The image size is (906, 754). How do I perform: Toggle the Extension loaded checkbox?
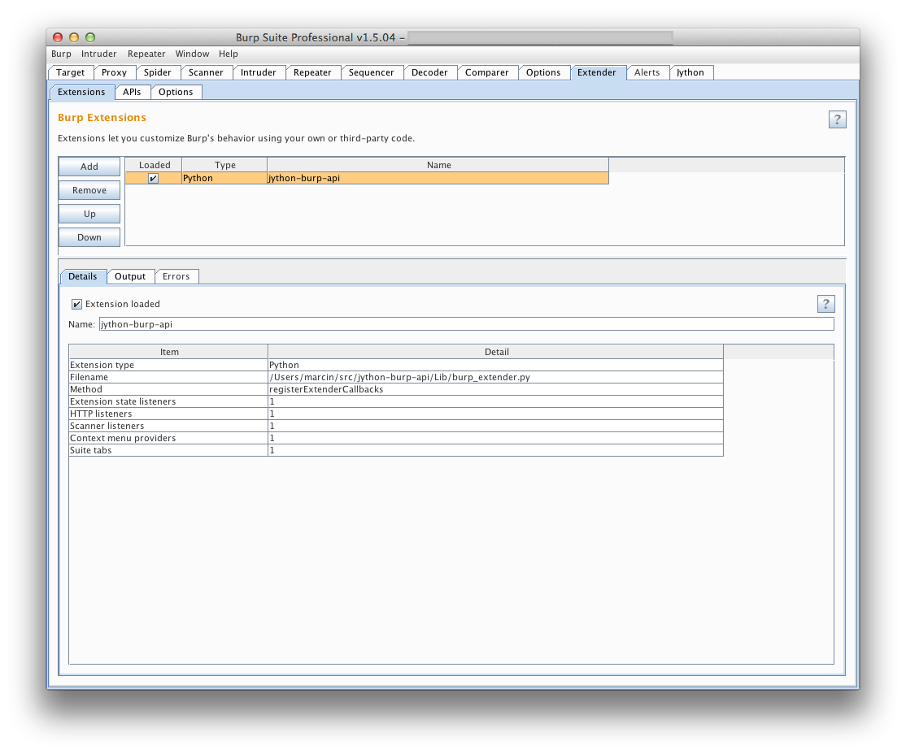click(x=76, y=304)
